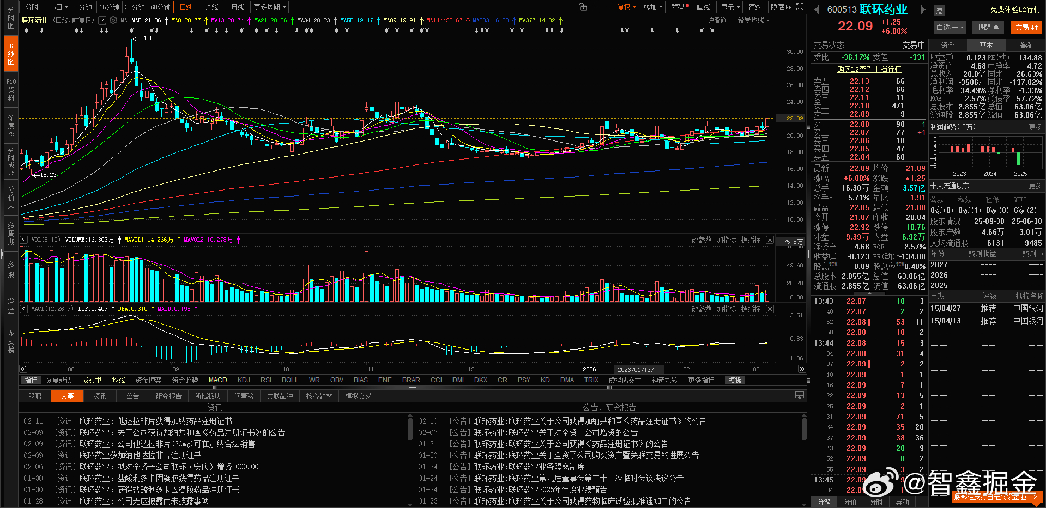Open 设置均线 dropdown
This screenshot has width=1046, height=508.
[x=753, y=20]
